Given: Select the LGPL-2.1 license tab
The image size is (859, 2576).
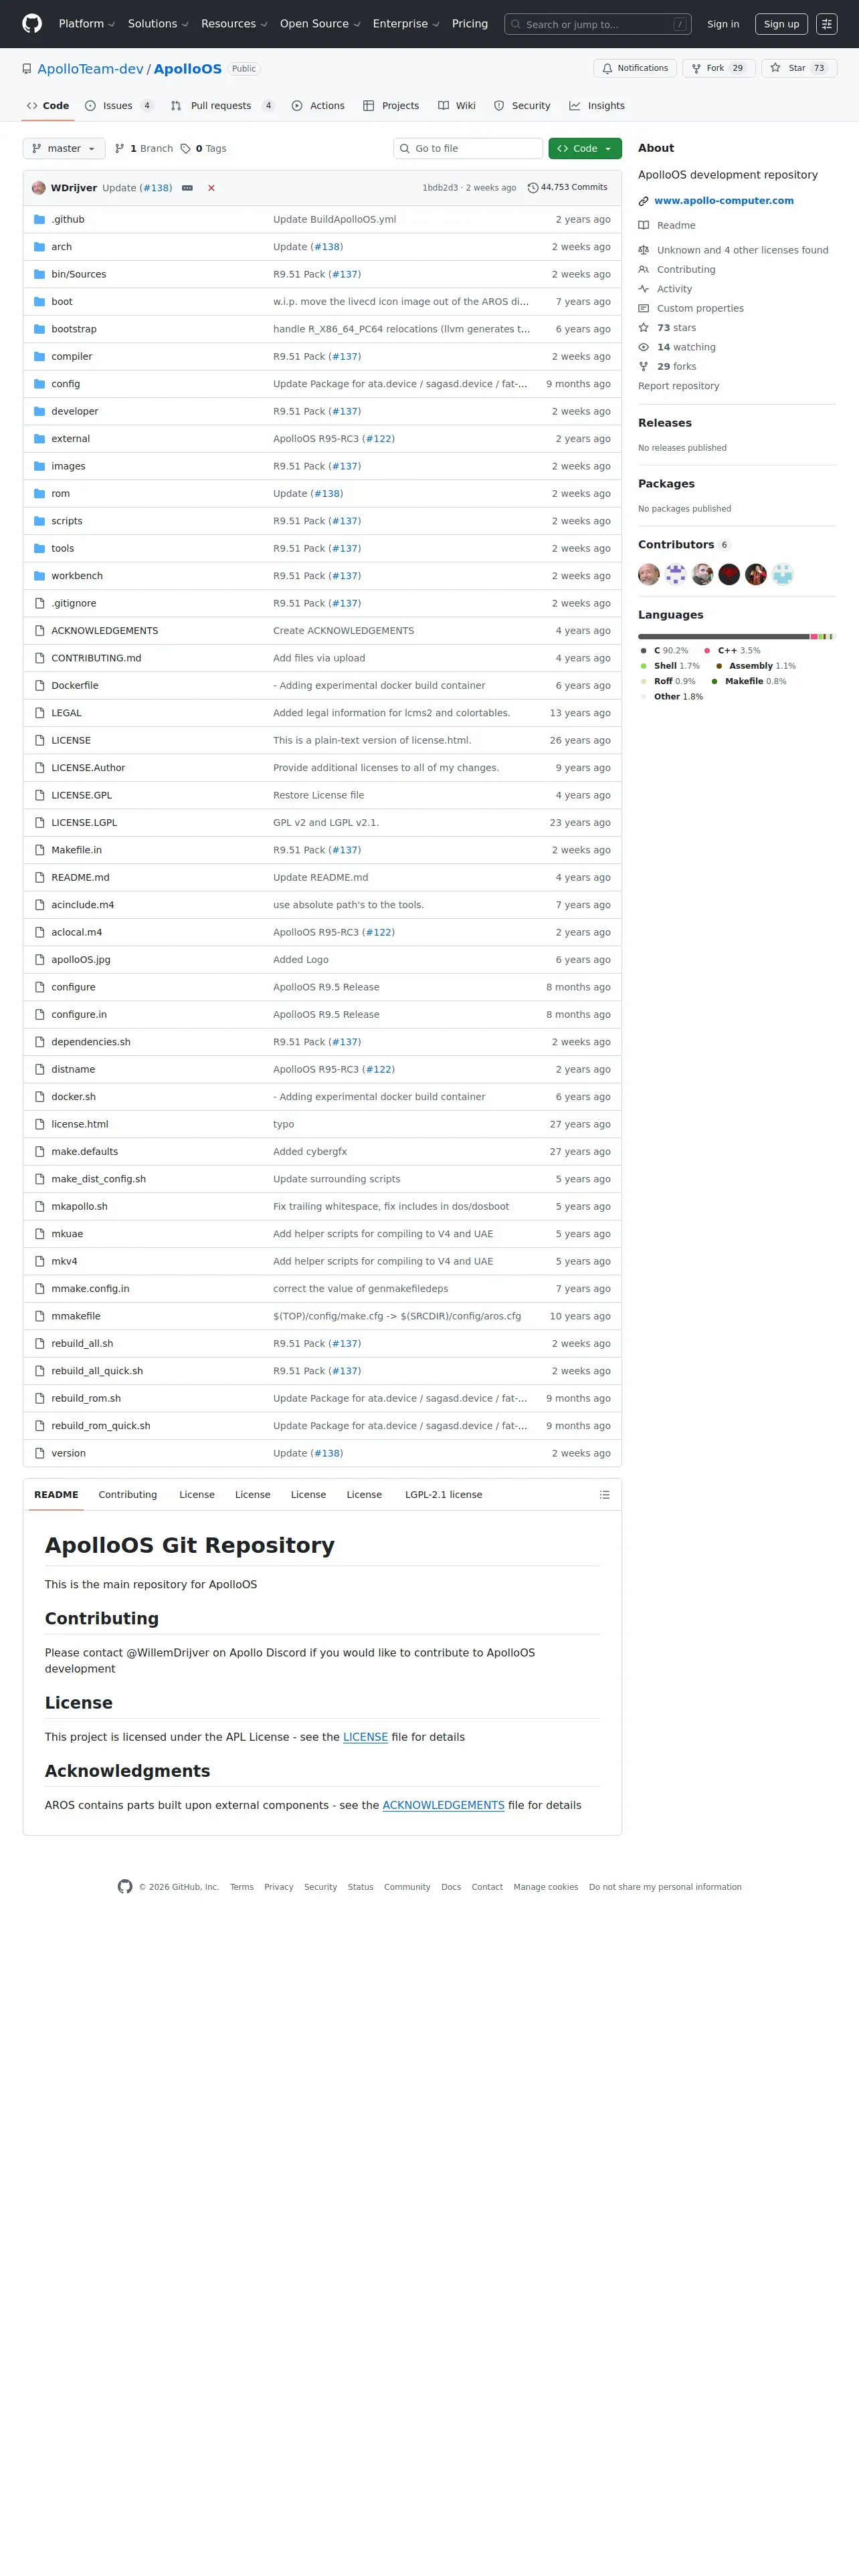Looking at the screenshot, I should click(443, 1495).
